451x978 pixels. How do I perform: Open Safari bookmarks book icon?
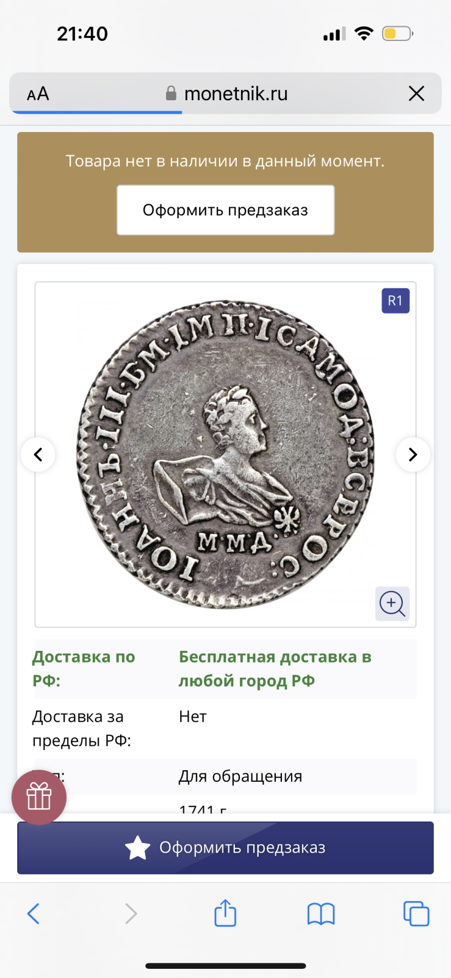tap(321, 914)
